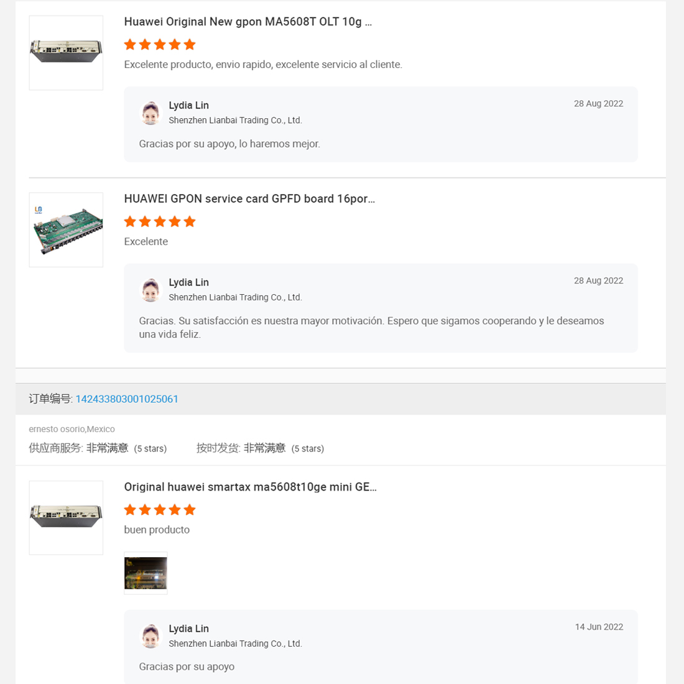
Task: Click Lydia Lin name in first reply
Action: pyautogui.click(x=188, y=106)
